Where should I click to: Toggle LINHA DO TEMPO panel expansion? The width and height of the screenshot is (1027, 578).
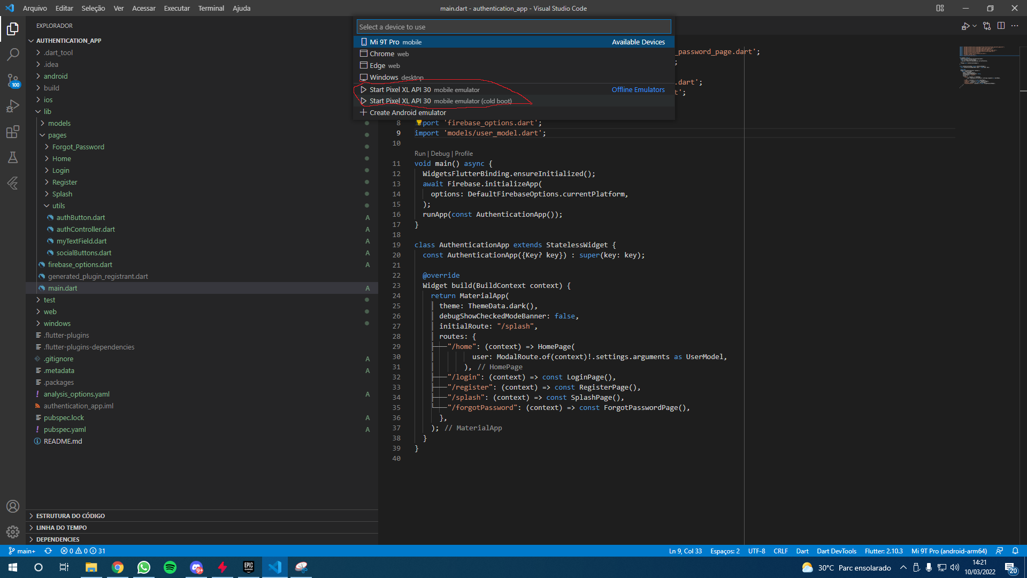coord(30,527)
